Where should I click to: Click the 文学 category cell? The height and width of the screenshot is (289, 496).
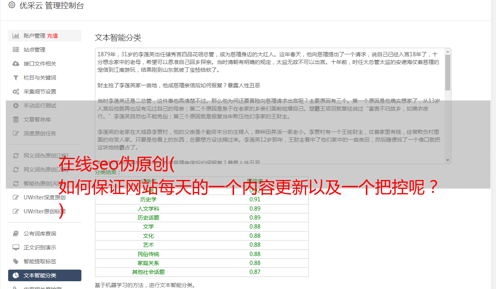148,227
